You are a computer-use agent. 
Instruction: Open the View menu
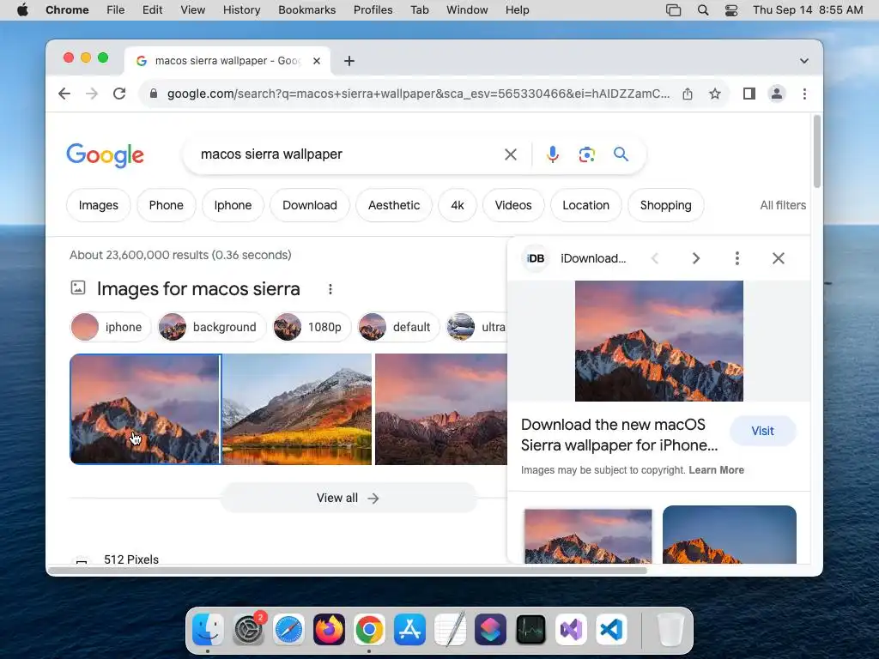click(192, 10)
